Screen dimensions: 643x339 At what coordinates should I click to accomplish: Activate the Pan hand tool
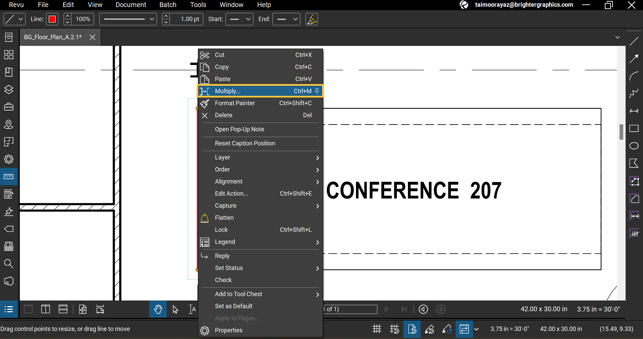point(158,309)
